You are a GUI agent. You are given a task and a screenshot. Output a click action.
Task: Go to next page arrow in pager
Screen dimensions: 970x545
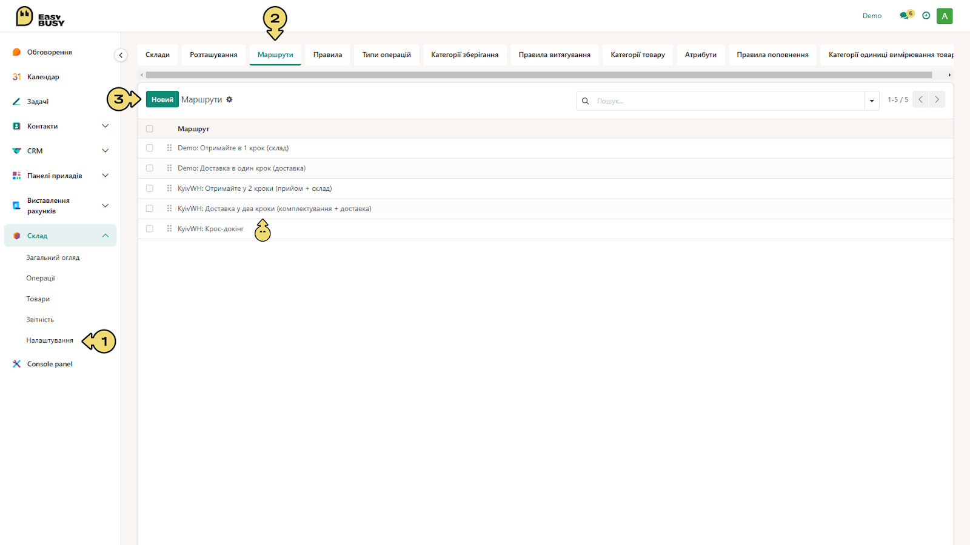pyautogui.click(x=937, y=99)
